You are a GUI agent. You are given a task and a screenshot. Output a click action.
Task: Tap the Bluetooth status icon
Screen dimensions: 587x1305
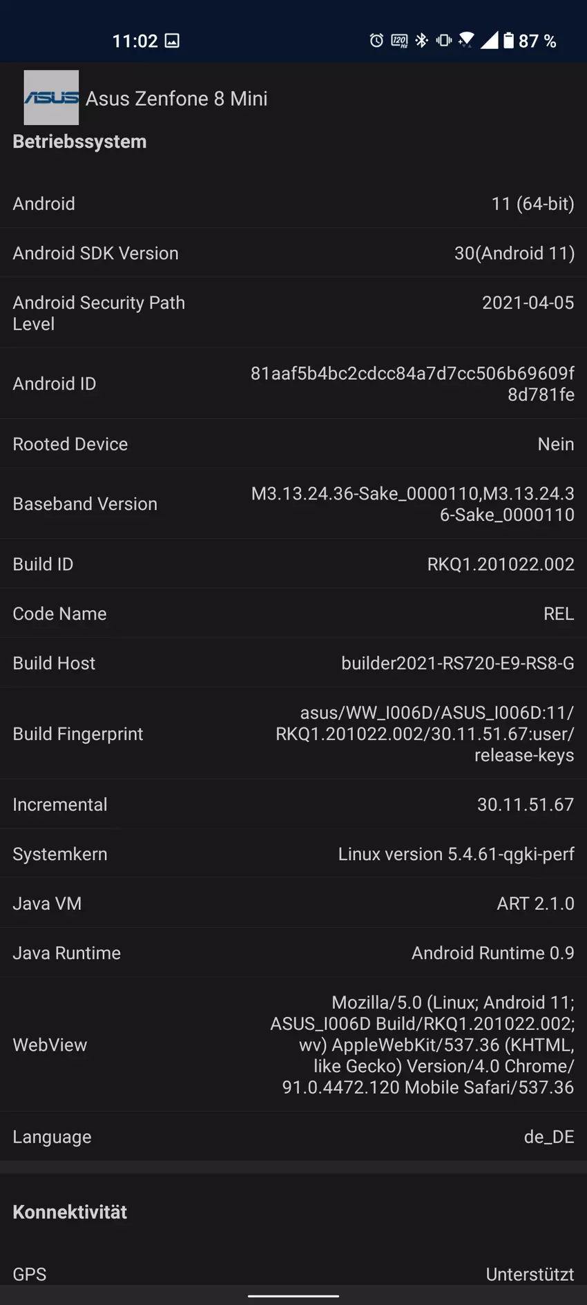pos(422,41)
